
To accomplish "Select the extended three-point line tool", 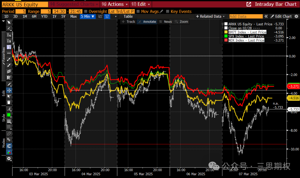I will coord(9,65).
